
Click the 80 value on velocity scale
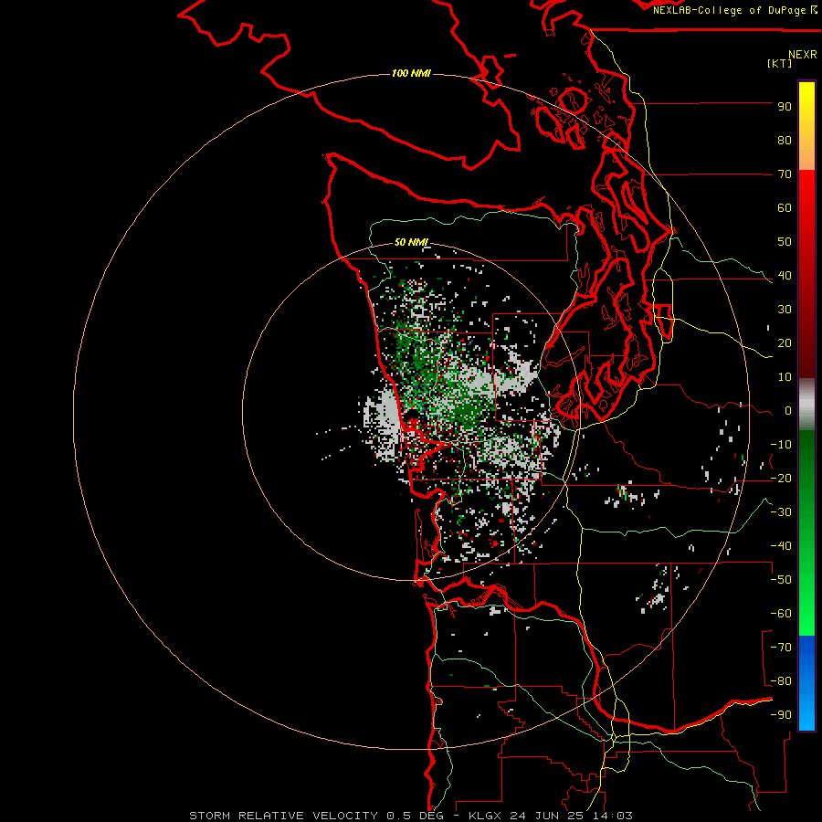coord(785,141)
